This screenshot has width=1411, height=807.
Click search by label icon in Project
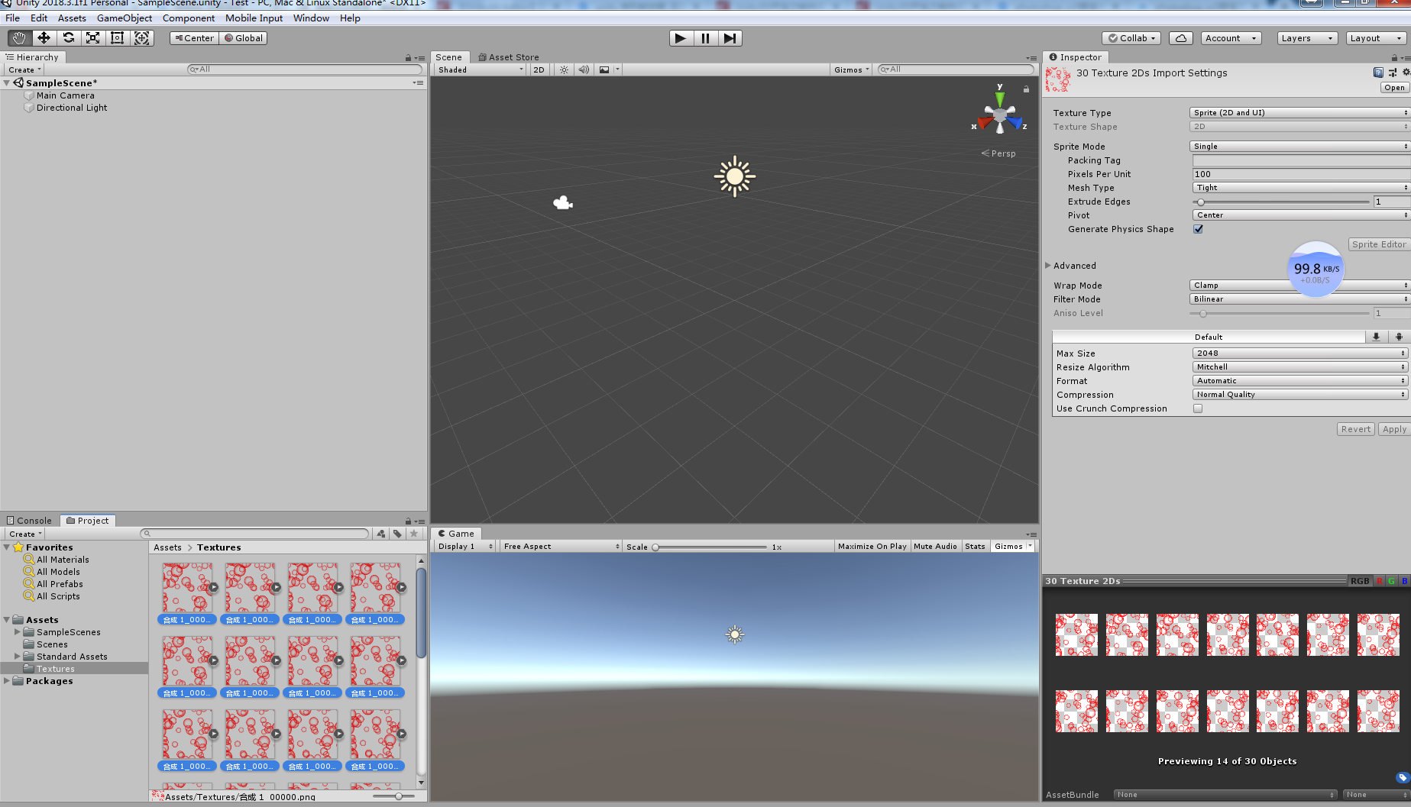[x=398, y=534]
